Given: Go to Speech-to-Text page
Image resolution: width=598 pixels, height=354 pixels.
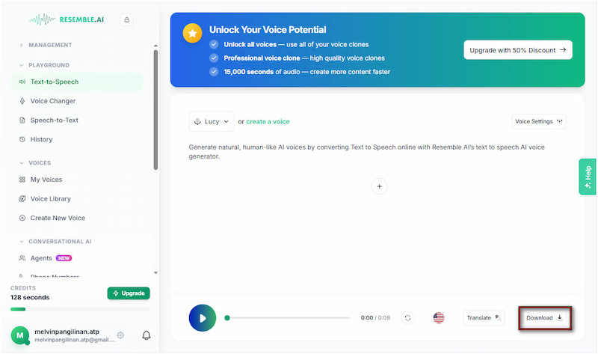Looking at the screenshot, I should coord(54,120).
